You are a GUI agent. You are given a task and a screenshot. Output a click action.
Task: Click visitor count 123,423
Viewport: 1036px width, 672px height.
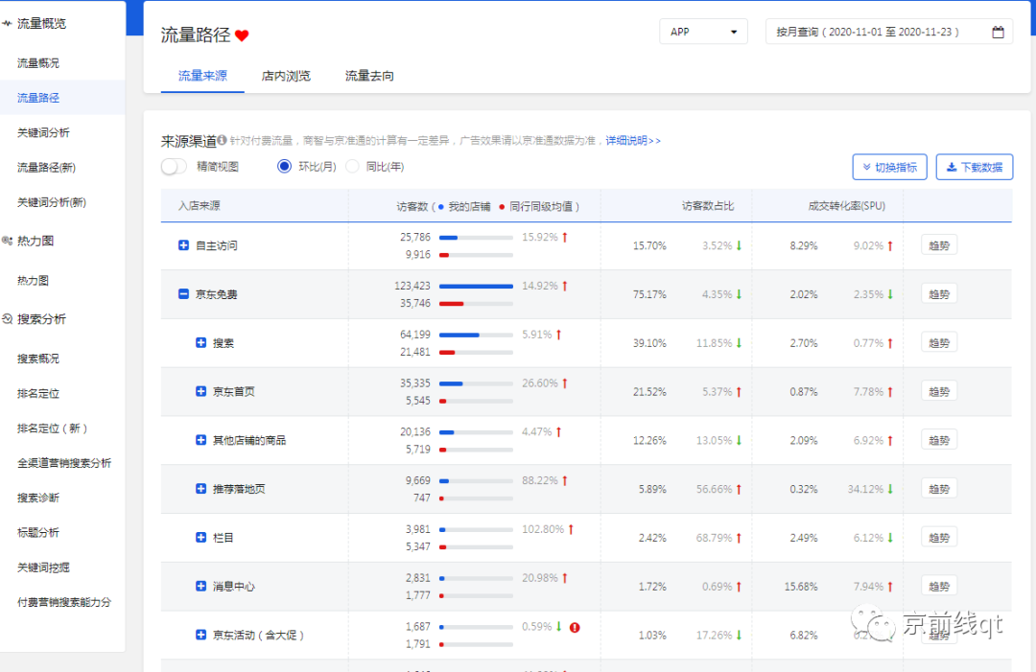pyautogui.click(x=412, y=286)
